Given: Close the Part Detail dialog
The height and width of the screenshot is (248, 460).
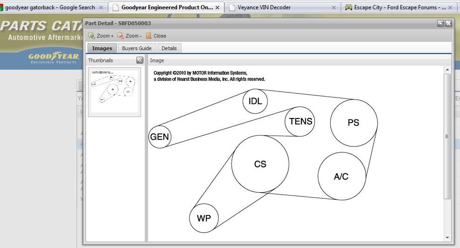Looking at the screenshot, I should pyautogui.click(x=448, y=23).
